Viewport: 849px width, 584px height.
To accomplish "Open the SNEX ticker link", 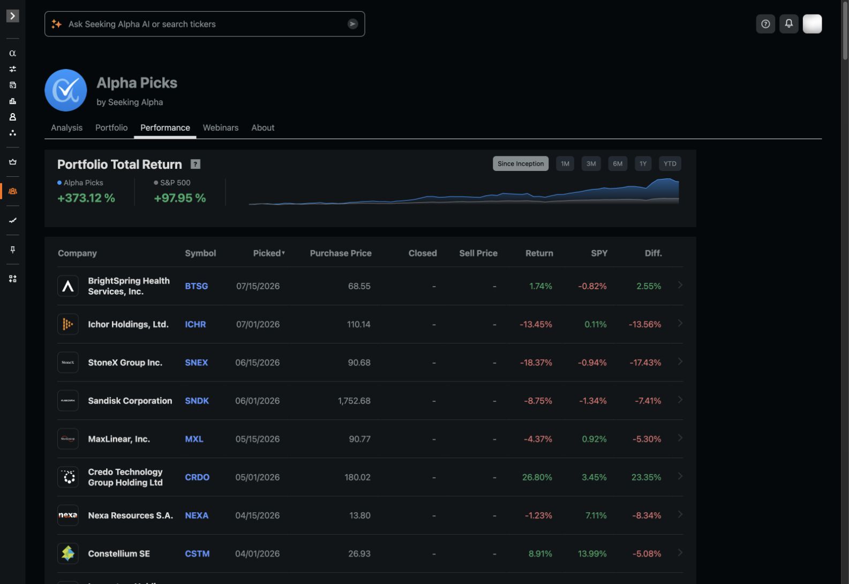I will (197, 363).
